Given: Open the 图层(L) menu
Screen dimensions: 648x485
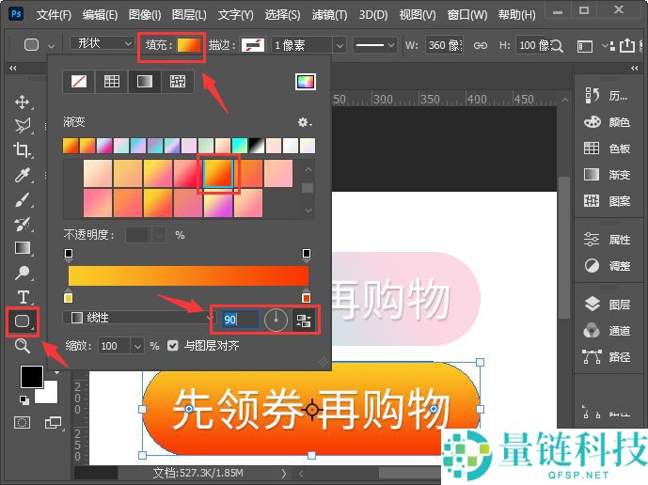Looking at the screenshot, I should tap(190, 15).
